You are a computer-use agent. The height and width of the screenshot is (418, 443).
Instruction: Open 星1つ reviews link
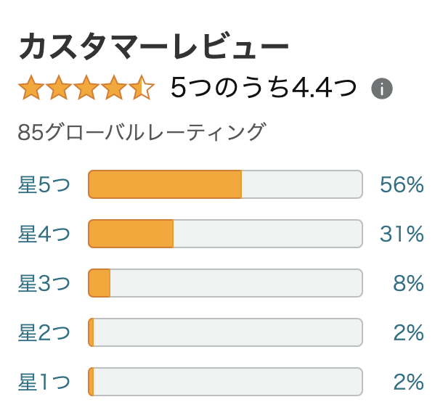[44, 382]
